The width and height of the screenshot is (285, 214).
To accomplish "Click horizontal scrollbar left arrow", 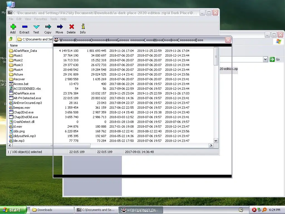I will (x=10, y=145).
